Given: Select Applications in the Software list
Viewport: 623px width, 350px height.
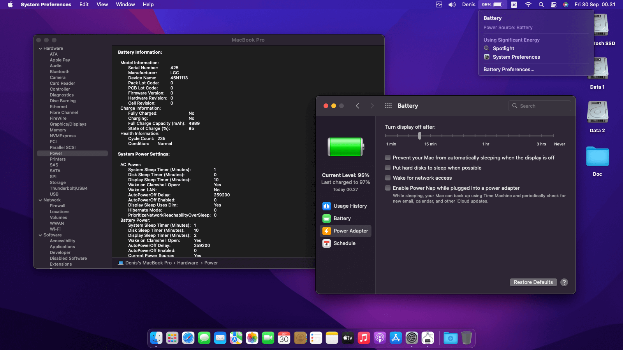Looking at the screenshot, I should coord(62,247).
